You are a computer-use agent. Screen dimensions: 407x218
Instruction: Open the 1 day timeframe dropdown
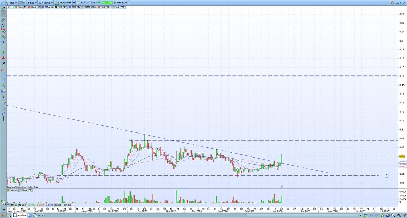coord(32,3)
